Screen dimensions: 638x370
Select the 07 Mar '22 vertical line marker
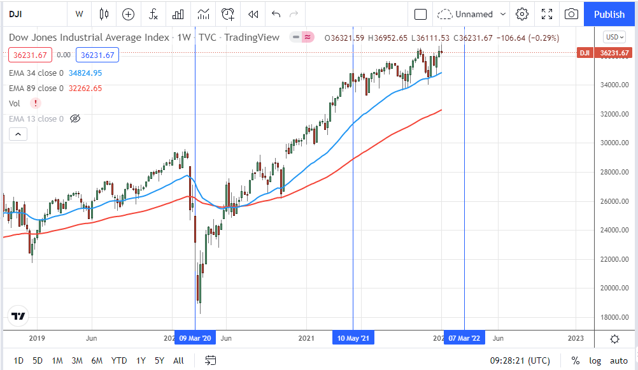(x=464, y=338)
